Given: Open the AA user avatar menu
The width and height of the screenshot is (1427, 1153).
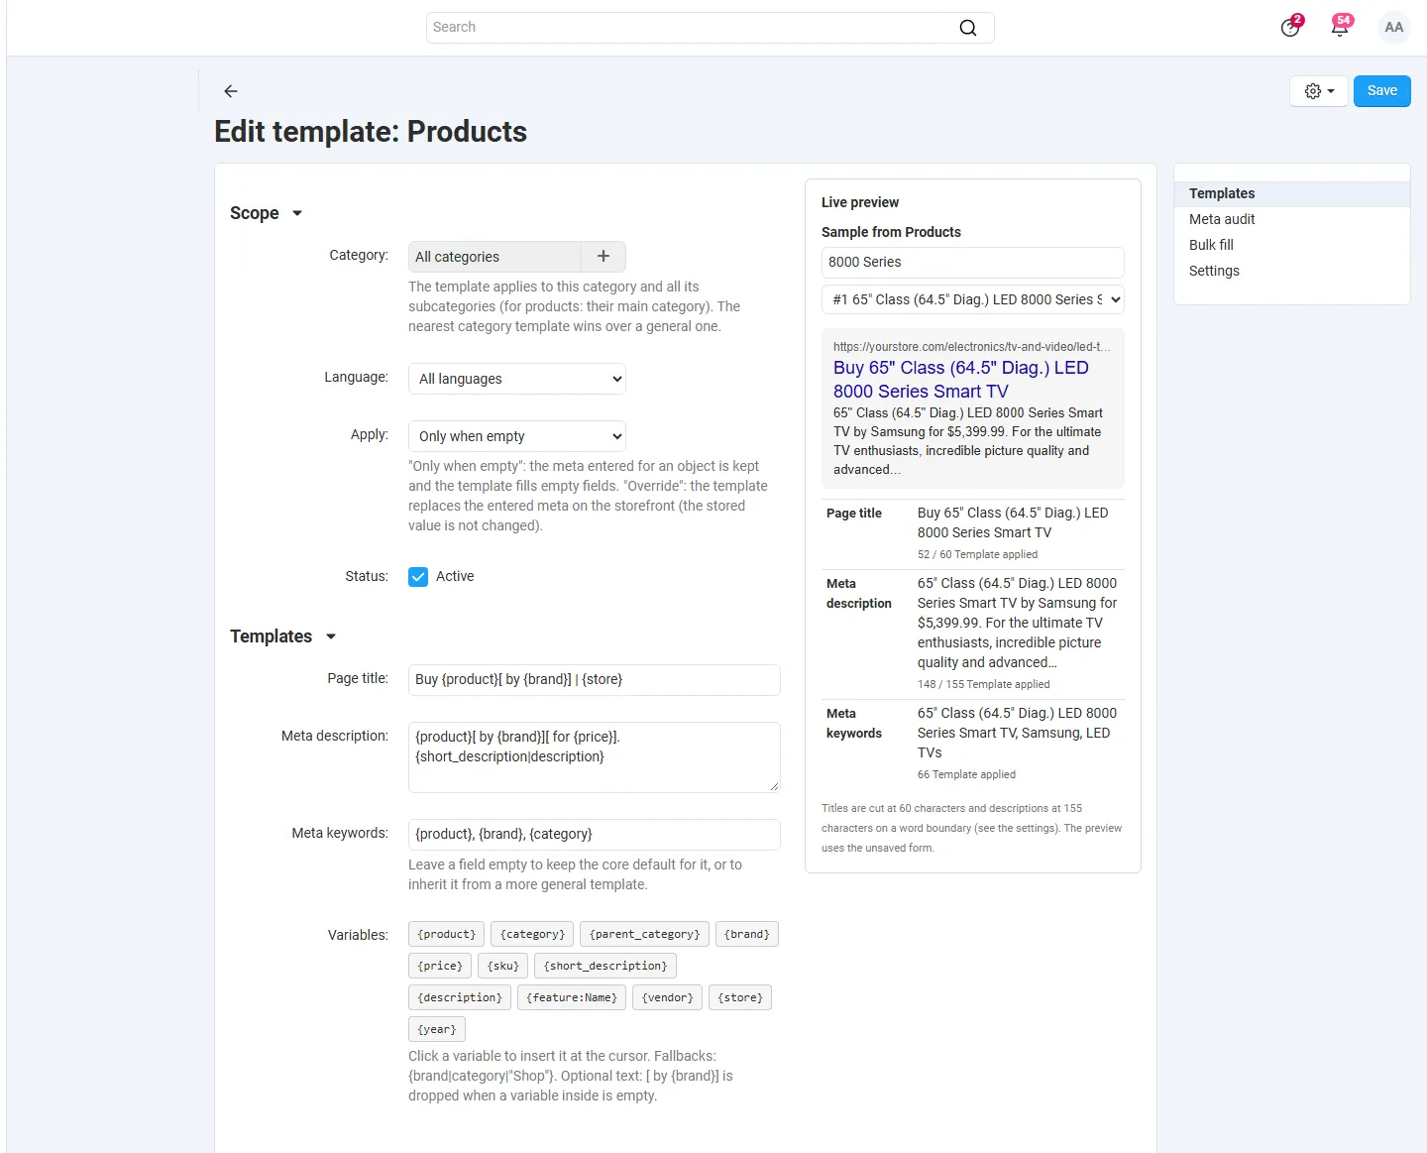Looking at the screenshot, I should click(1394, 28).
